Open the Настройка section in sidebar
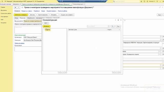164x92 pixels. click(4, 23)
